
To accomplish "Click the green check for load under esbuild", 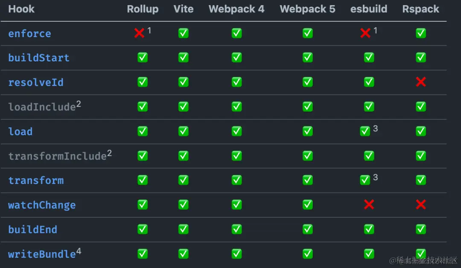I will click(365, 131).
